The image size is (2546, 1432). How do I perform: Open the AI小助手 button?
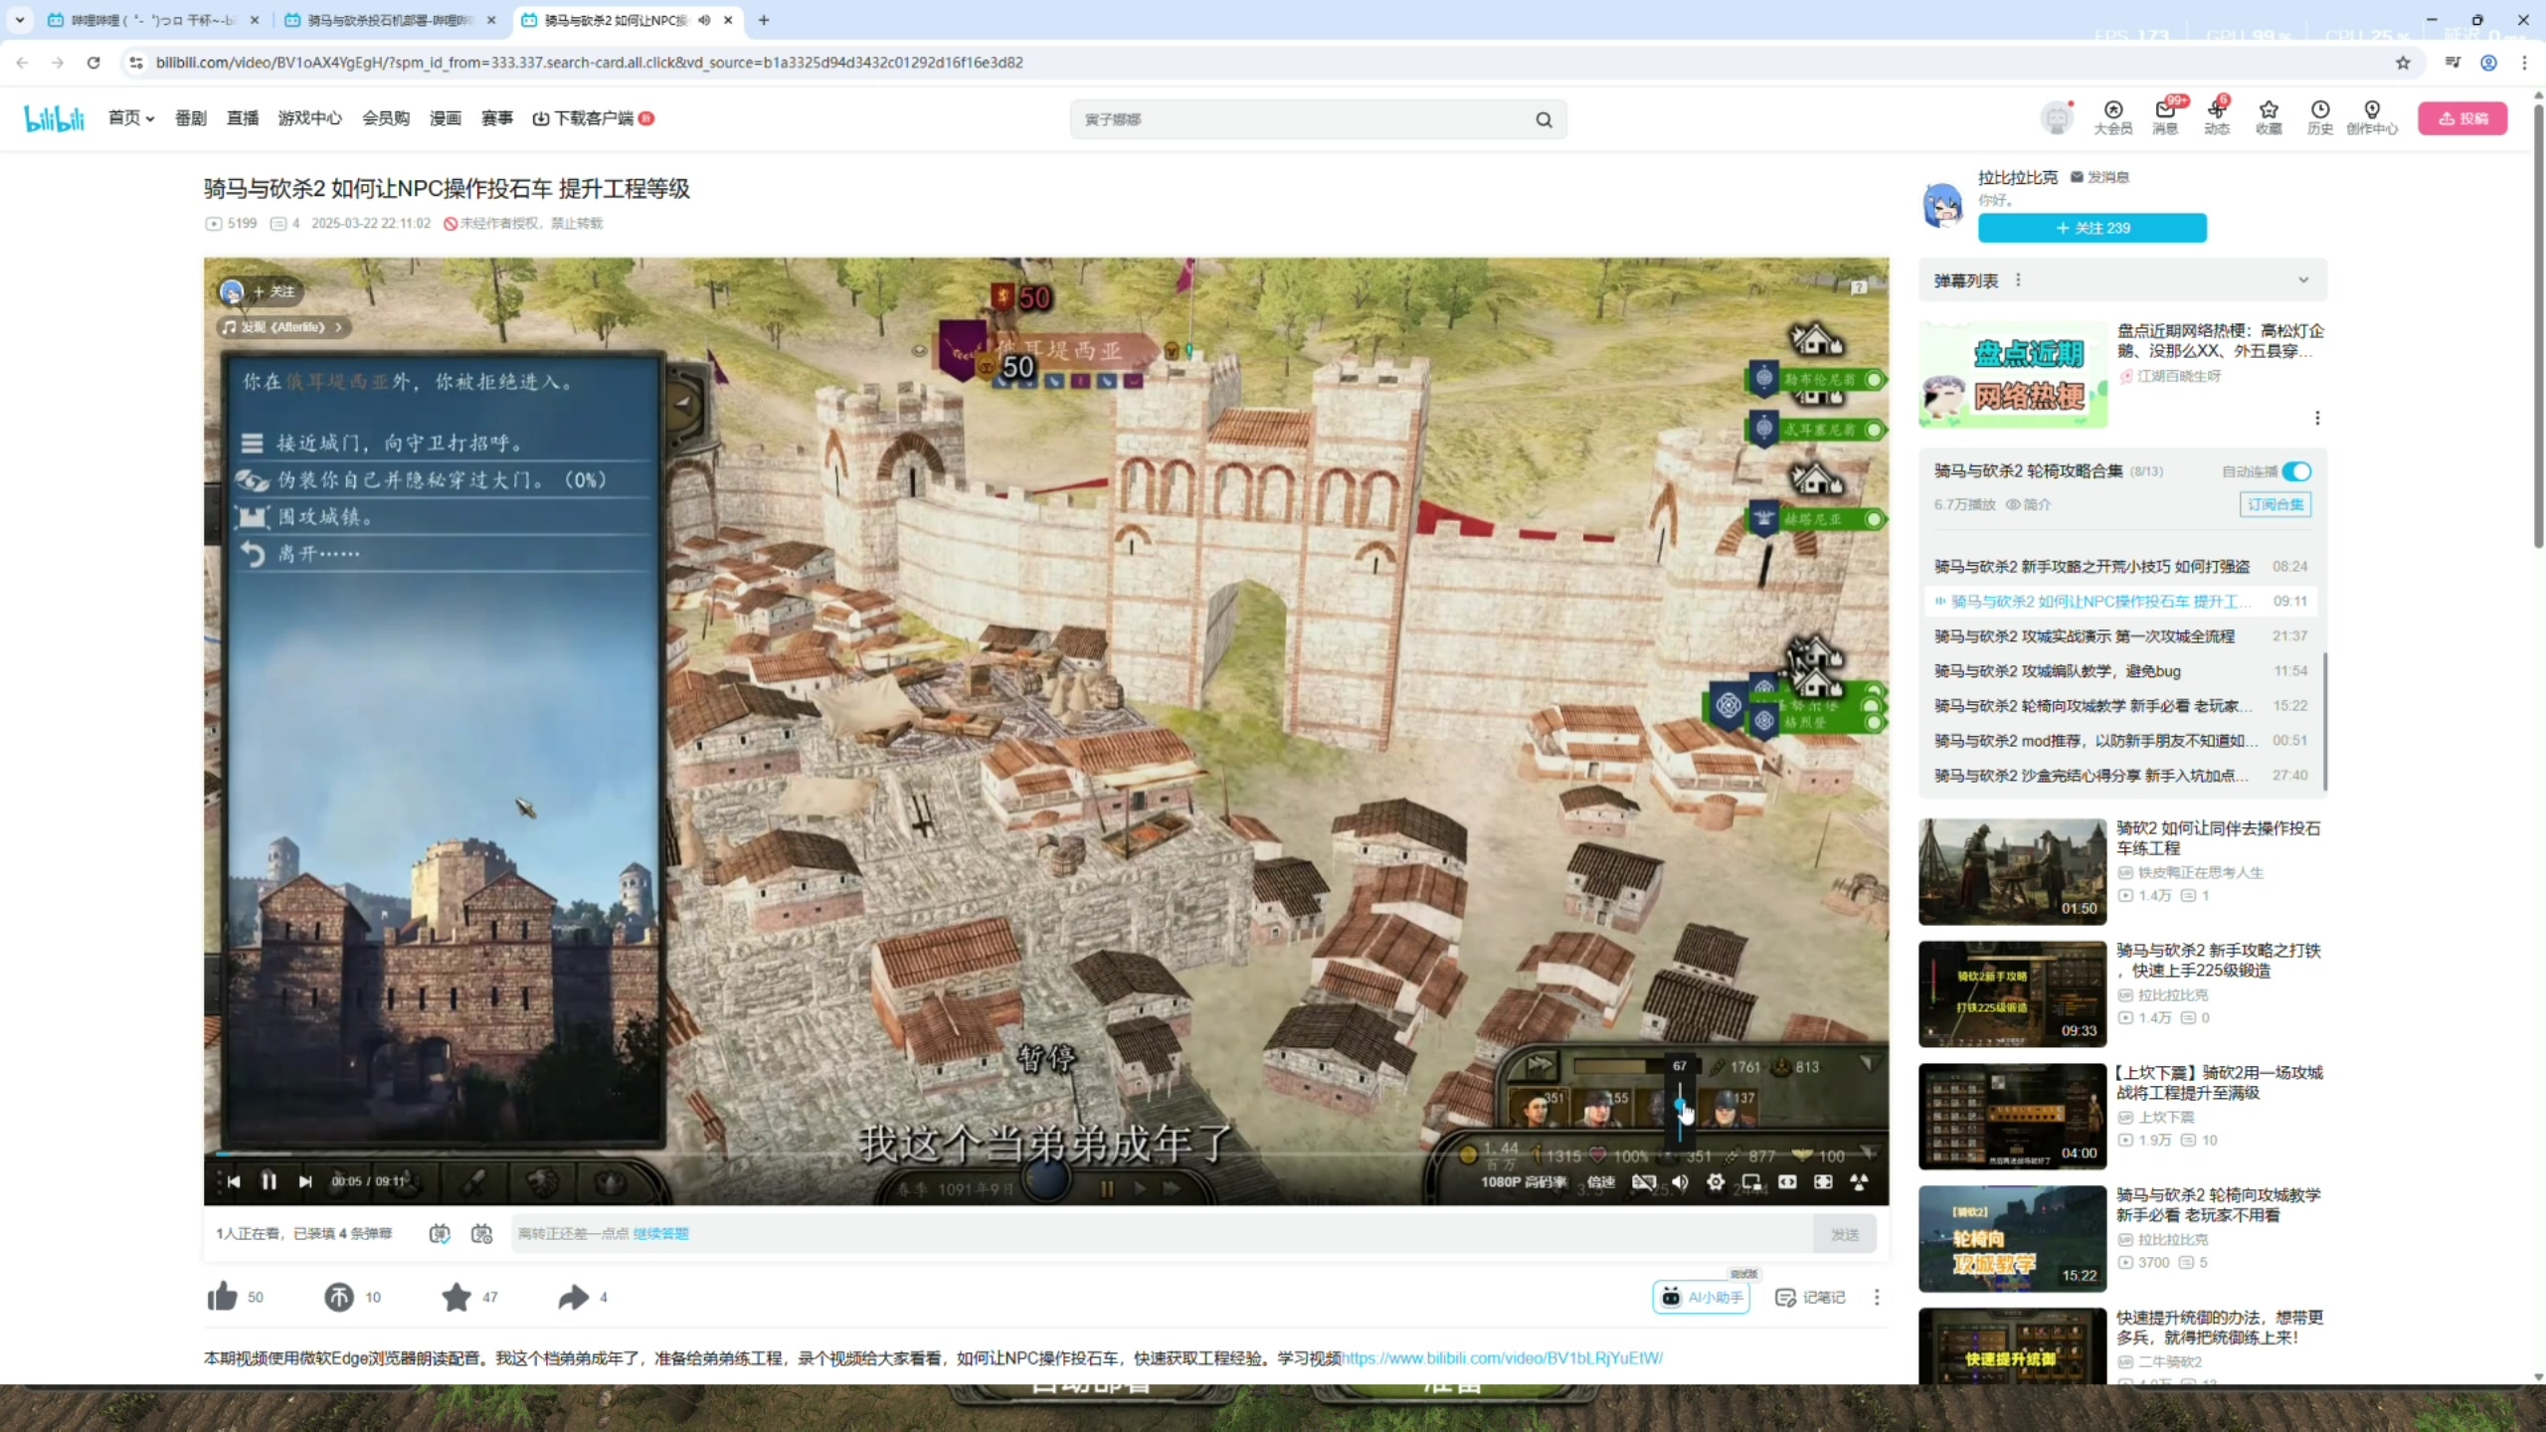point(1702,1297)
